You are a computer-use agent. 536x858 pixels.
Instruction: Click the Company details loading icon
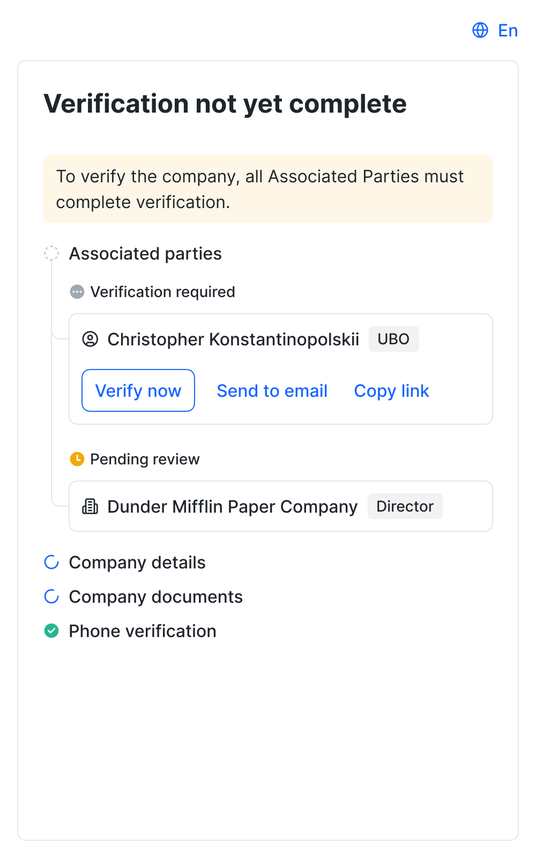point(51,562)
